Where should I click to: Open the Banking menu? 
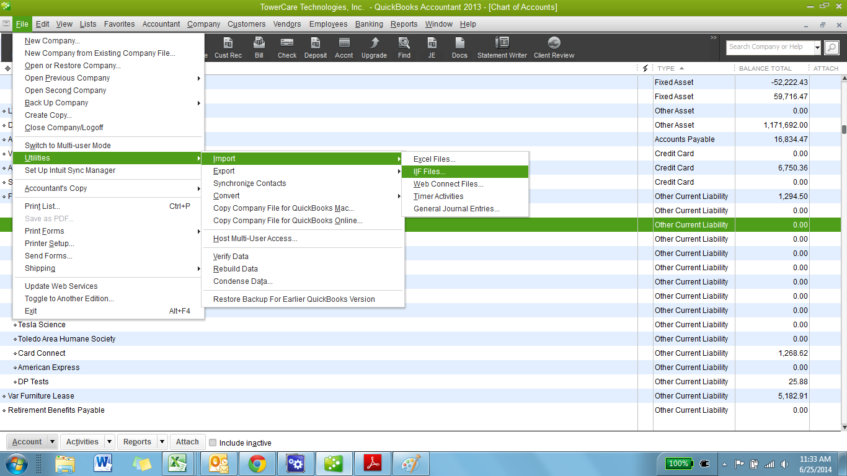pyautogui.click(x=369, y=24)
